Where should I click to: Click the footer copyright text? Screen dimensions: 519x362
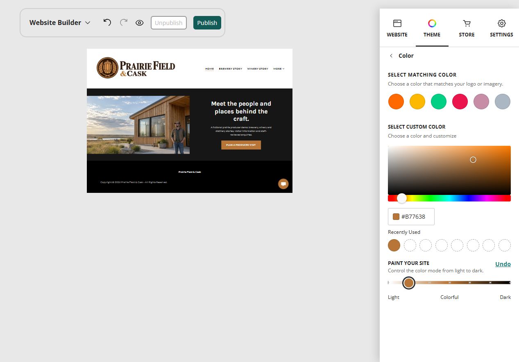134,182
